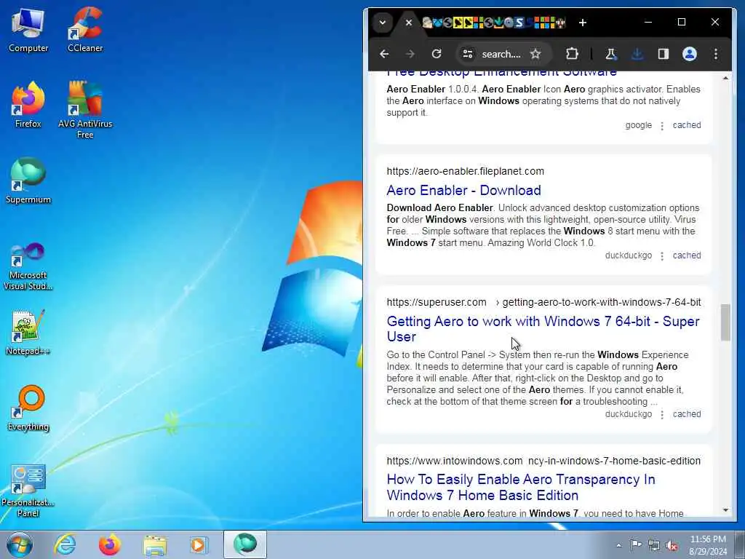Open the user profile avatar

tap(690, 54)
